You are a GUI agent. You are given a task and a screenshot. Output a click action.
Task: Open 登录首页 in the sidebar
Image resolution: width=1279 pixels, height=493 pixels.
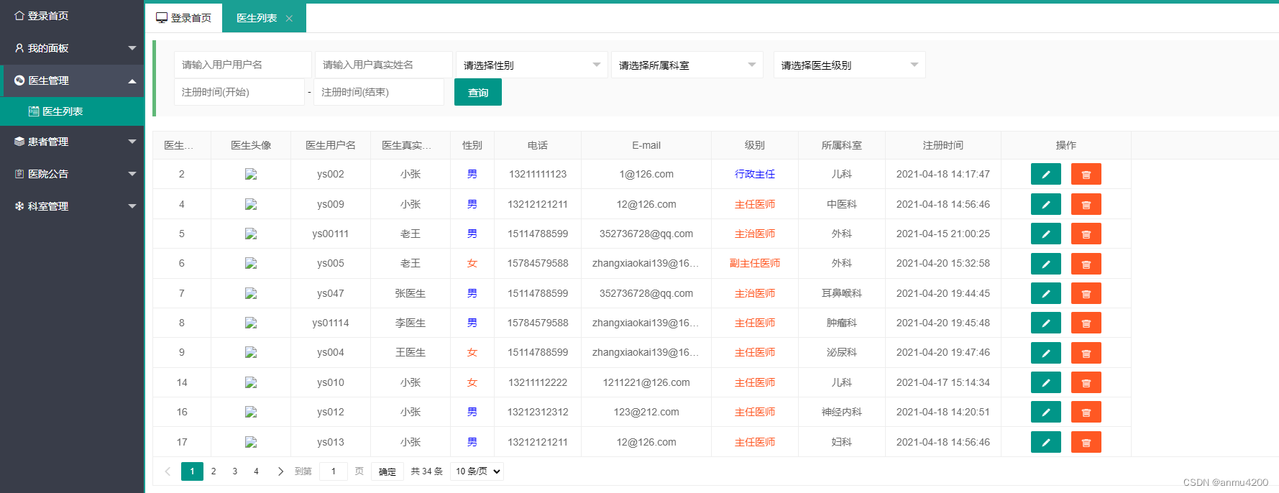(72, 16)
